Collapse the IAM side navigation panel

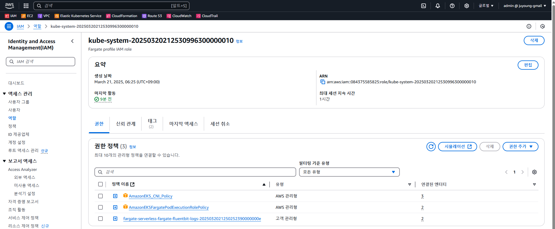(72, 41)
